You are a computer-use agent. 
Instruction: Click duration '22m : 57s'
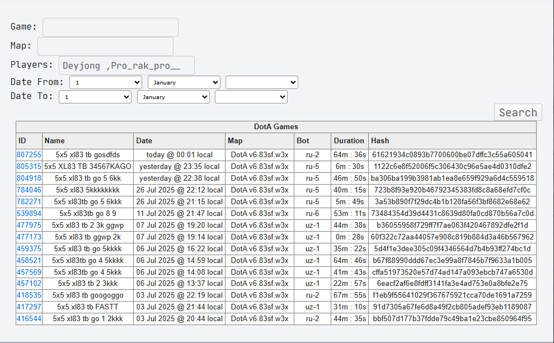coord(350,283)
